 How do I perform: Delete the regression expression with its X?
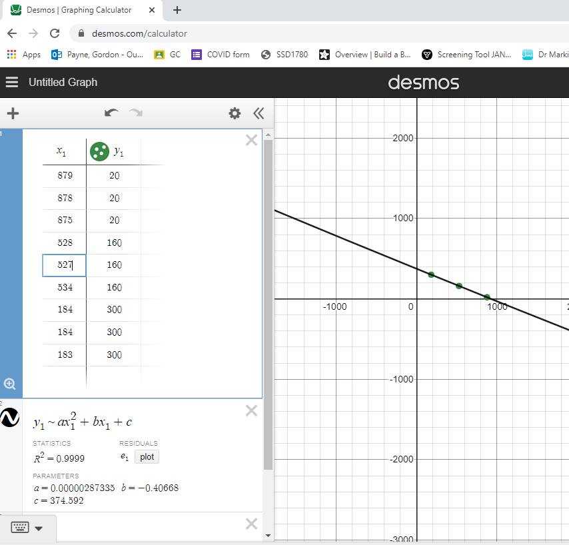[251, 410]
